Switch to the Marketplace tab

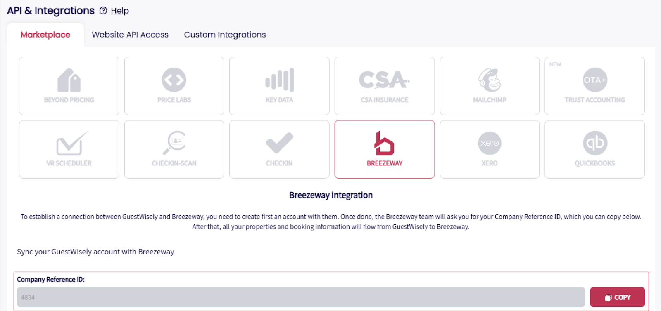click(x=45, y=35)
